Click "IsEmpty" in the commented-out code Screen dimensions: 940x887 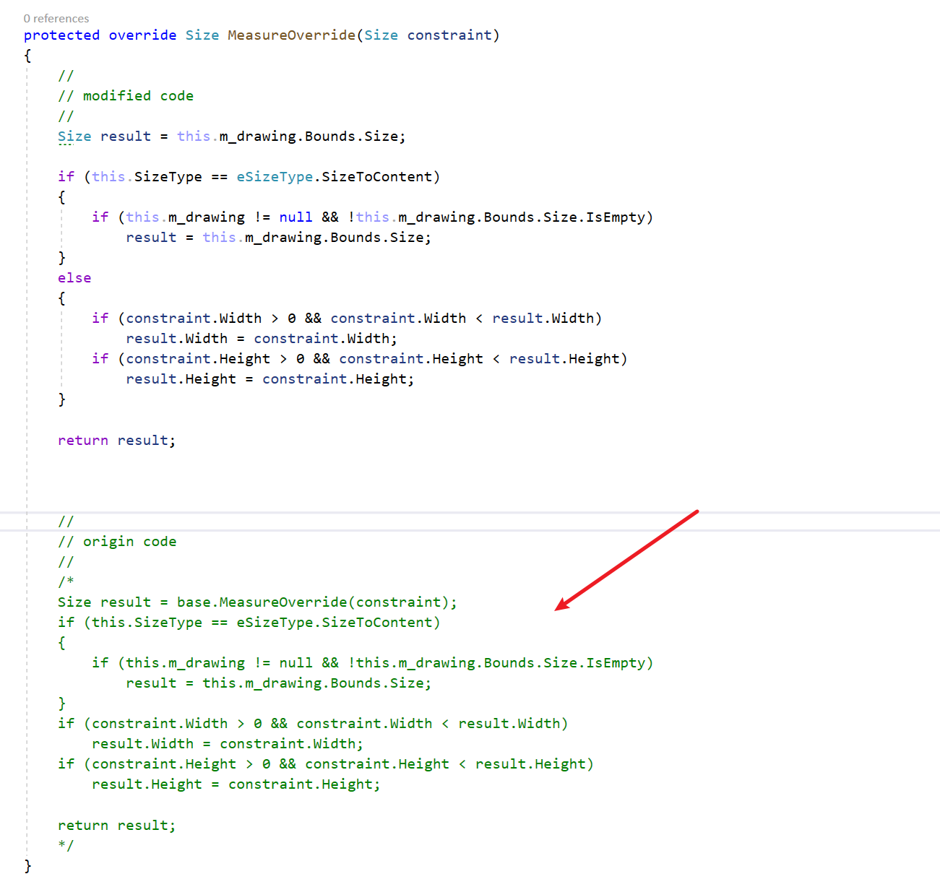coord(616,663)
